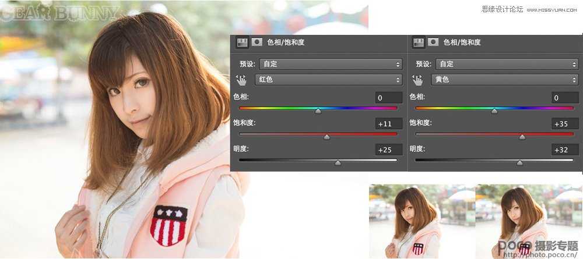583x259 pixels.
Task: Click the mask icon in the right Hue/Saturation panel
Action: (433, 42)
